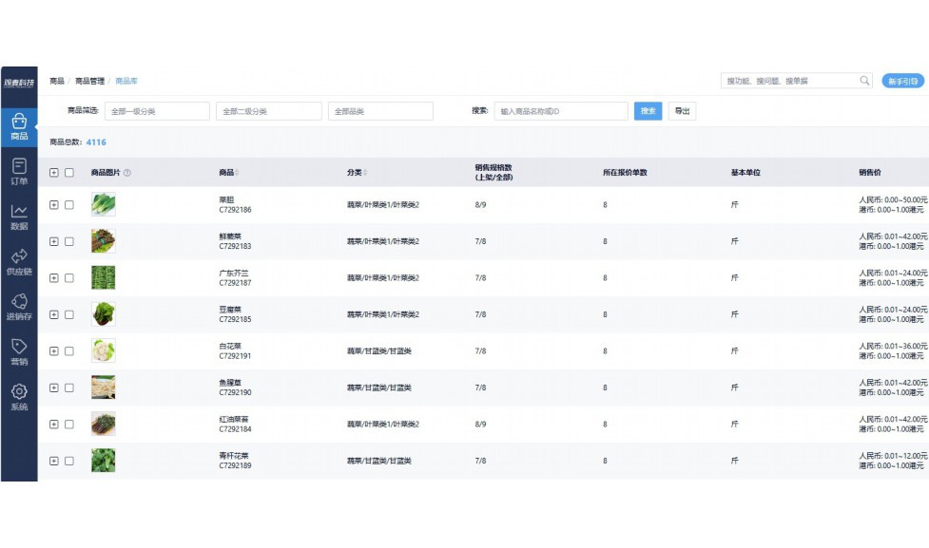Check the checkbox for 菜胆 row

69,204
